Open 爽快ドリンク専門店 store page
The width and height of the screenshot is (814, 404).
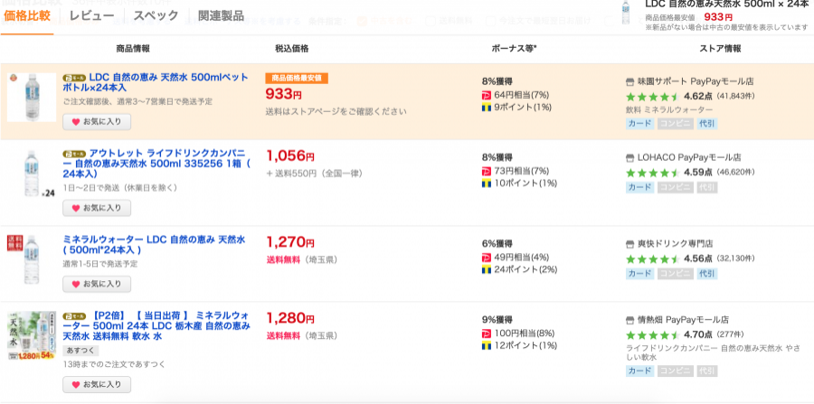coord(675,244)
